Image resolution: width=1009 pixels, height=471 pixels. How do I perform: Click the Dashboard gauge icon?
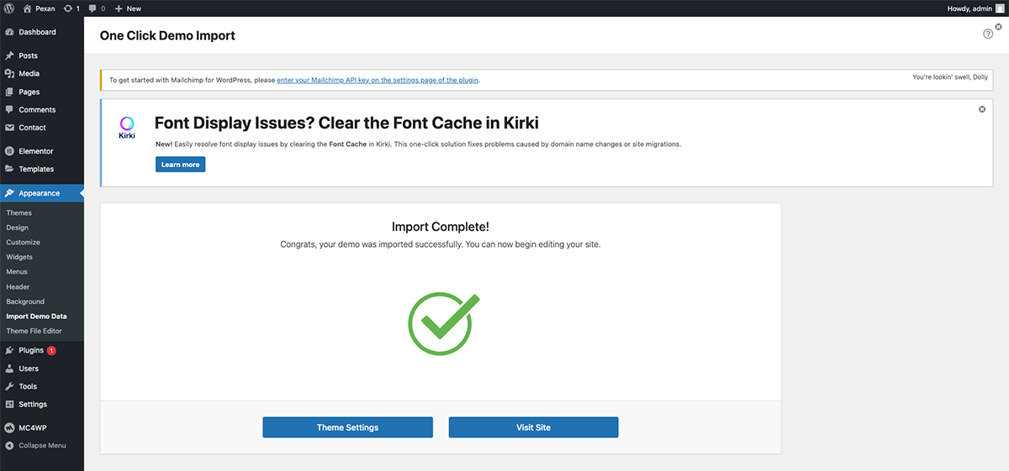9,32
